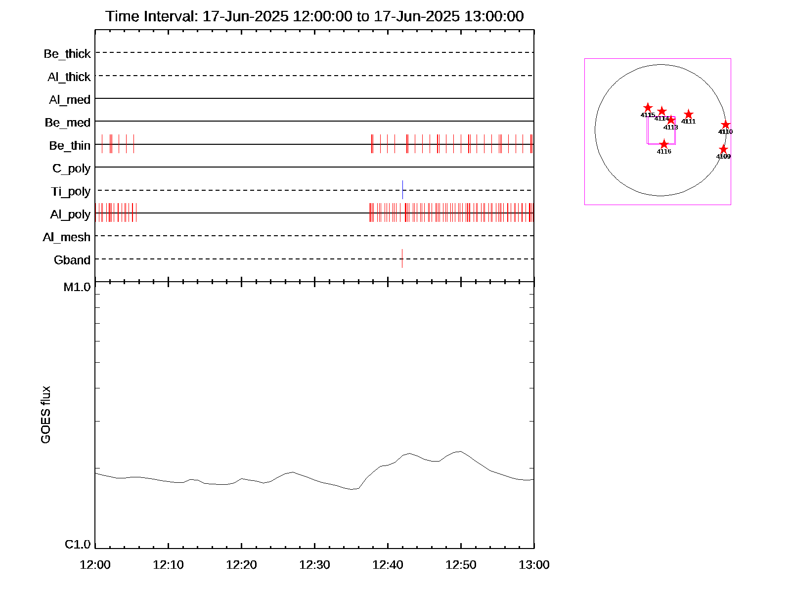
Task: Click the red star for region 4115
Action: tap(648, 108)
